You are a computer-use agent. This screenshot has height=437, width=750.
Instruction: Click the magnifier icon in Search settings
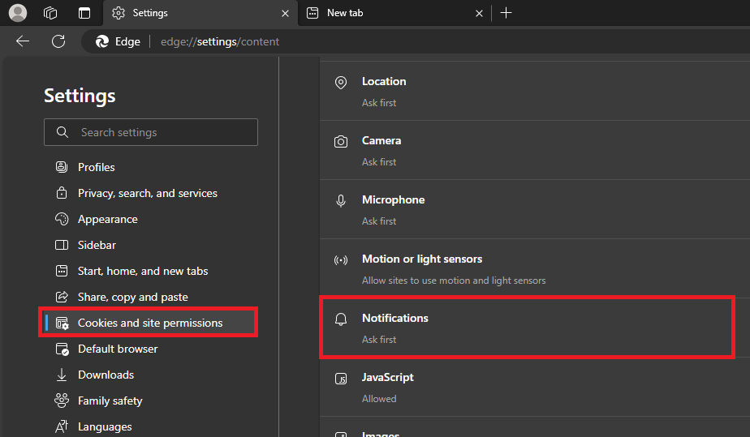62,132
